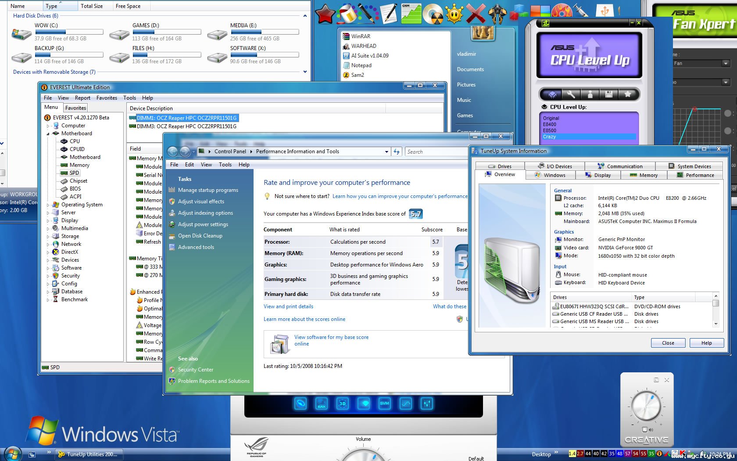Click the floppy disk save icon in CPU Level Up
Screen dimensions: 737x461
coord(608,94)
